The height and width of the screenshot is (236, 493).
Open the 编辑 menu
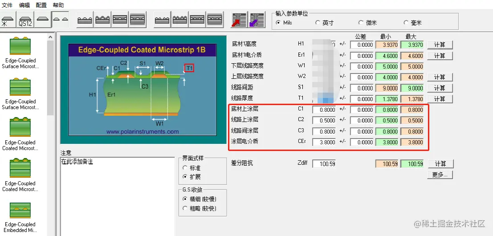click(24, 5)
